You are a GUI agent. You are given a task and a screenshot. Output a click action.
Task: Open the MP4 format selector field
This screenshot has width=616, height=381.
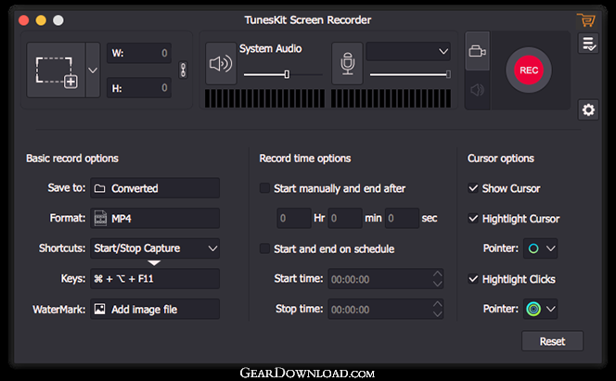point(155,218)
